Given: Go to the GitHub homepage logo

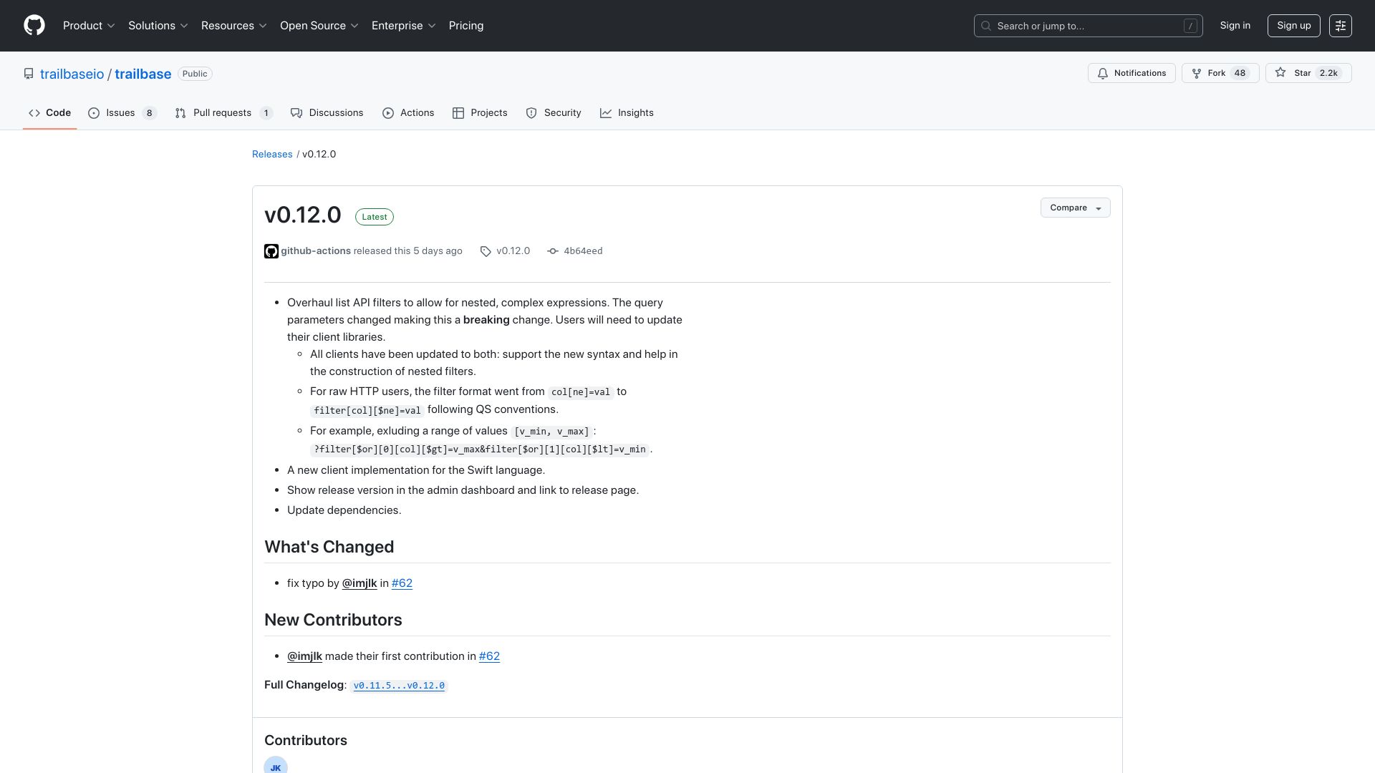Looking at the screenshot, I should tap(34, 26).
